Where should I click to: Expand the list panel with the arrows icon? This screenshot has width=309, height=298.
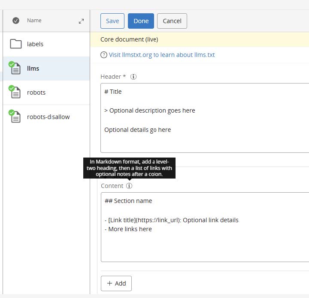(81, 21)
